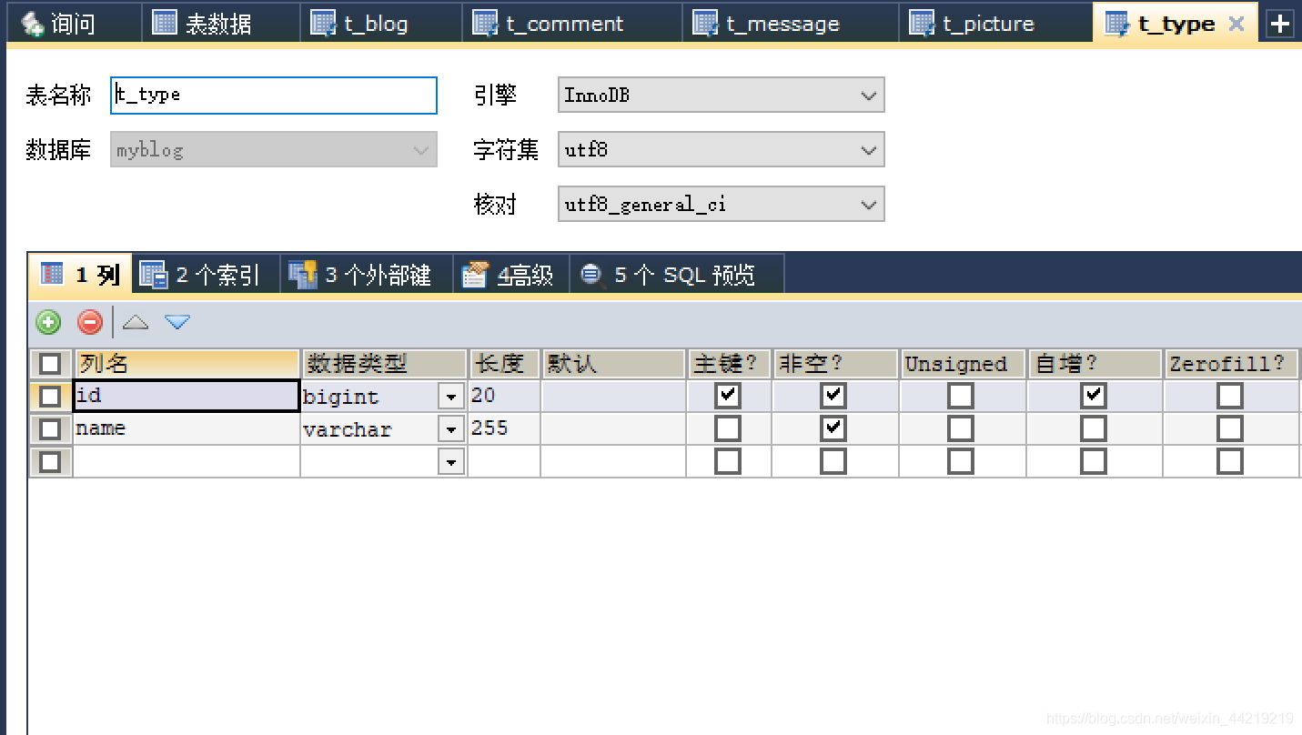This screenshot has width=1302, height=735.
Task: Click the id column name cell
Action: click(187, 397)
